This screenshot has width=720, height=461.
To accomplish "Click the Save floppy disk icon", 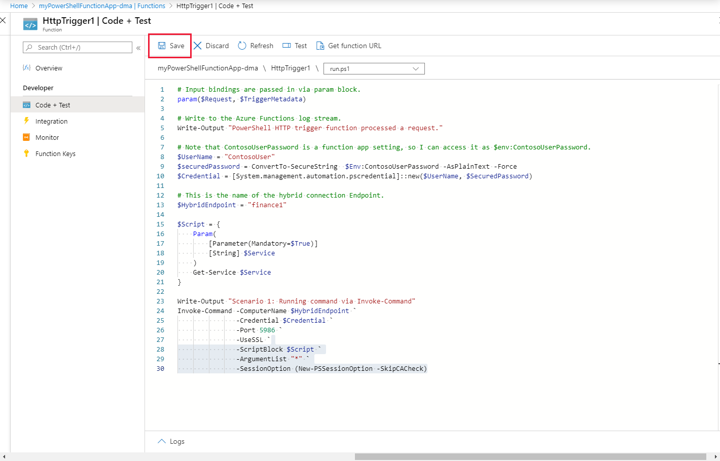I will click(x=162, y=46).
